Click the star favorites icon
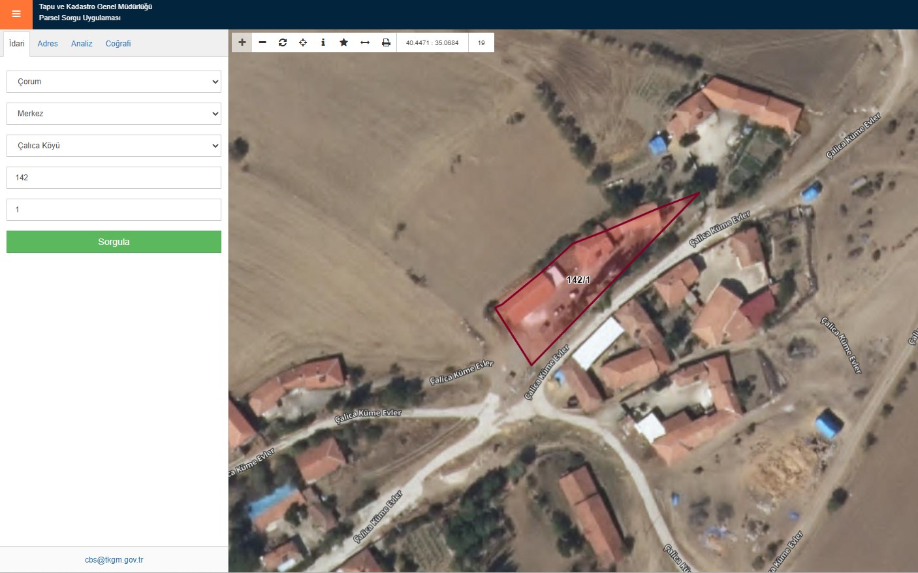Screen dimensions: 918x573 pyautogui.click(x=343, y=42)
